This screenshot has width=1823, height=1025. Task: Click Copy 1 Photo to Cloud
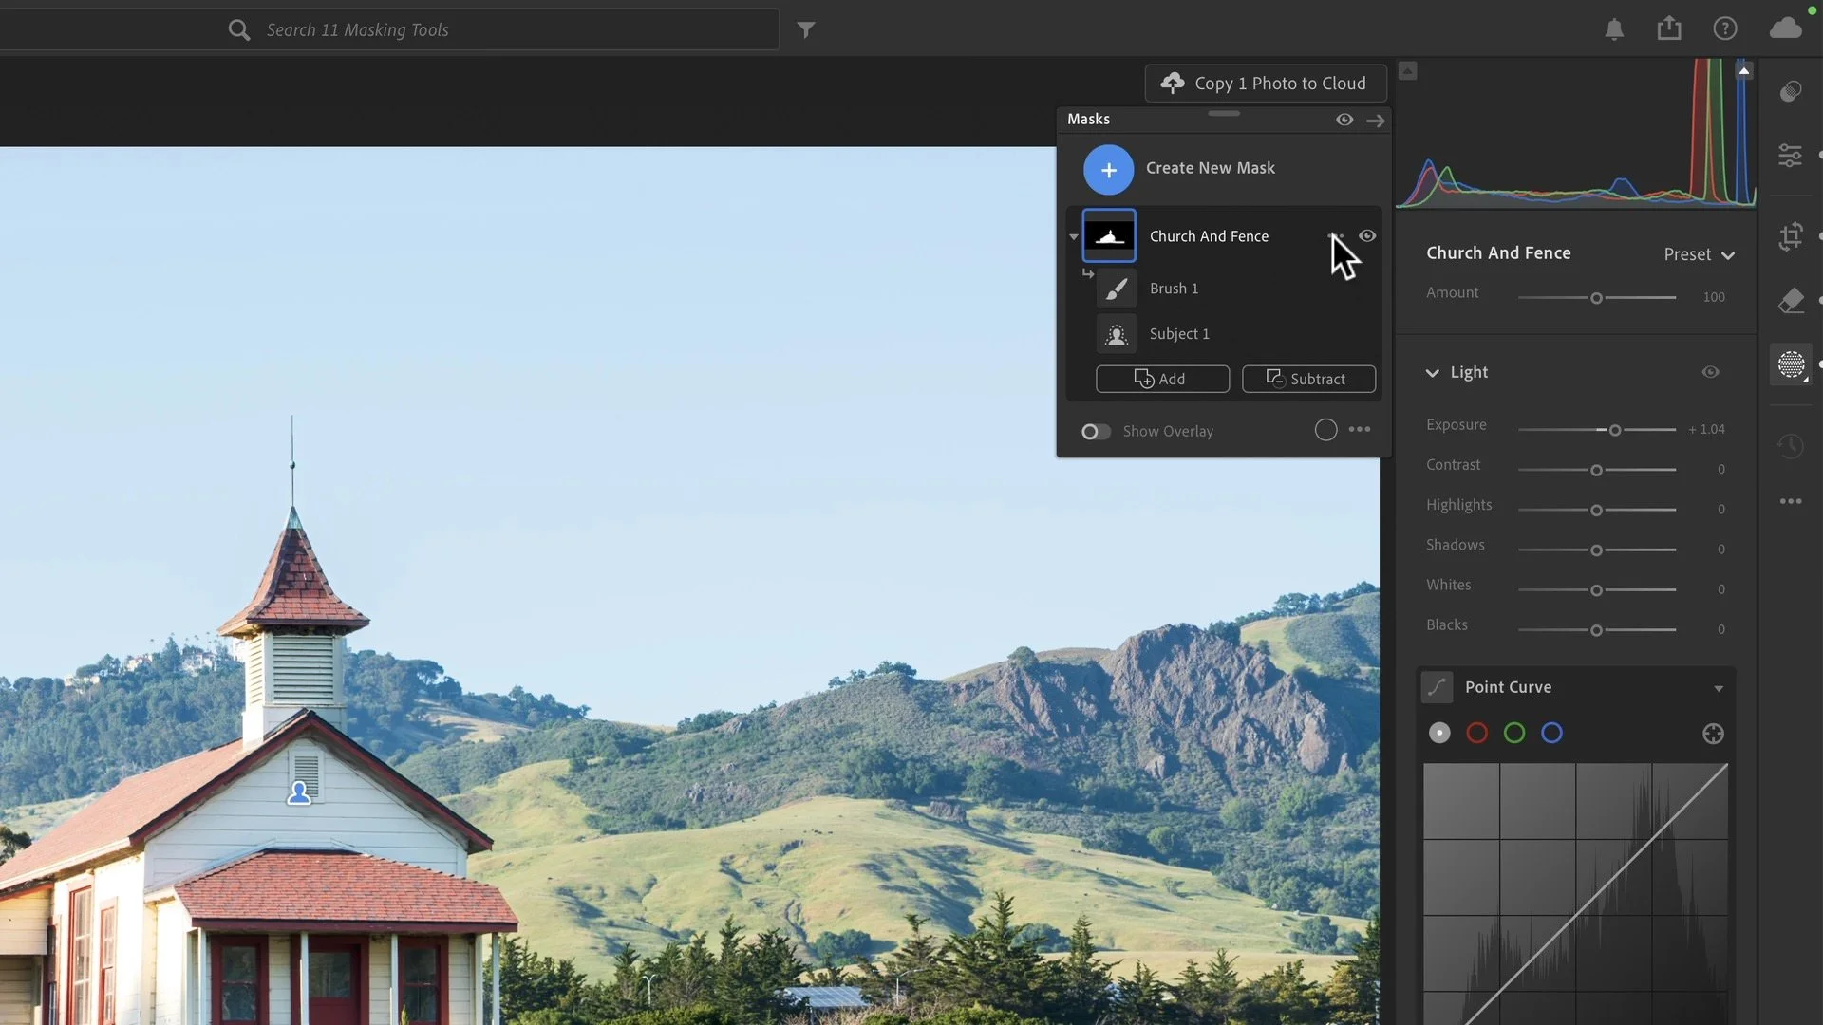pyautogui.click(x=1266, y=84)
